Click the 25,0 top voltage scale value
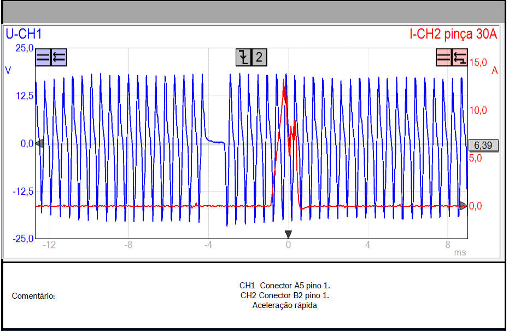 pyautogui.click(x=24, y=48)
